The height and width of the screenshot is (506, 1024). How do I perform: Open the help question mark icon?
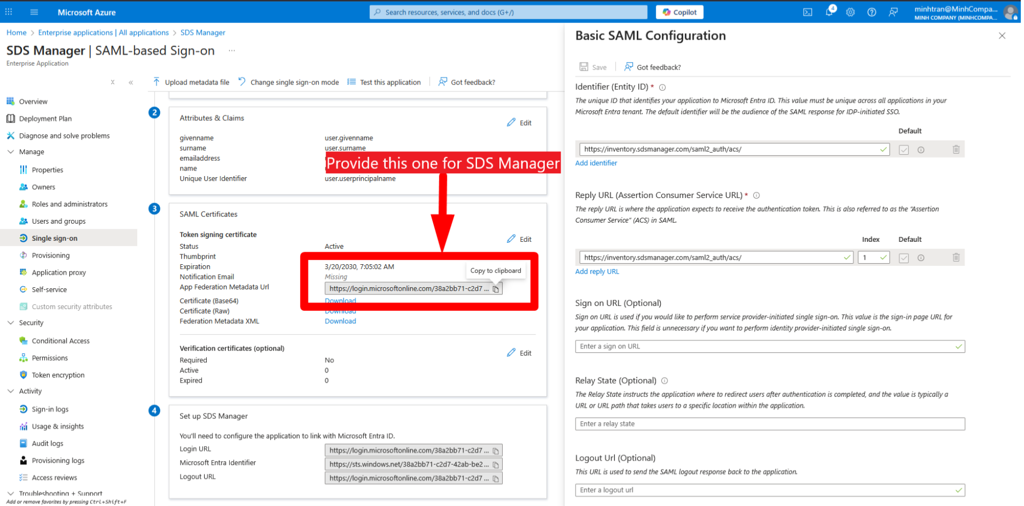coord(871,12)
